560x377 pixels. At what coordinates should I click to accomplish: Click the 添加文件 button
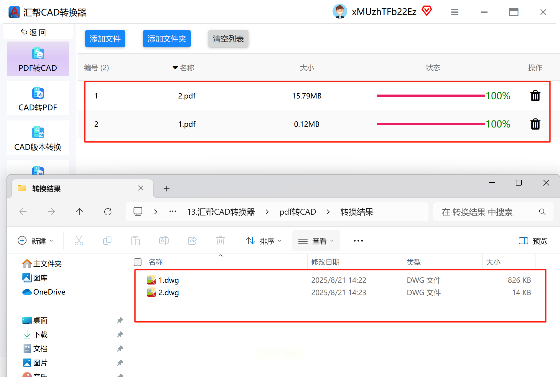pyautogui.click(x=105, y=39)
